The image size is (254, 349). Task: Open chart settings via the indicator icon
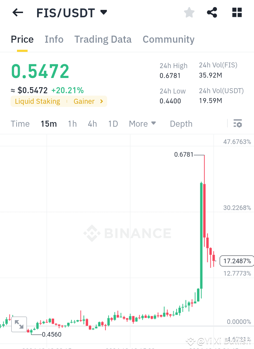[238, 124]
